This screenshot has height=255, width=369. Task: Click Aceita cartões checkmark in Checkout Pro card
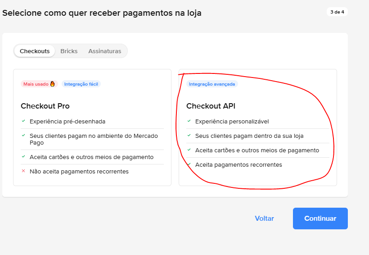(x=23, y=157)
